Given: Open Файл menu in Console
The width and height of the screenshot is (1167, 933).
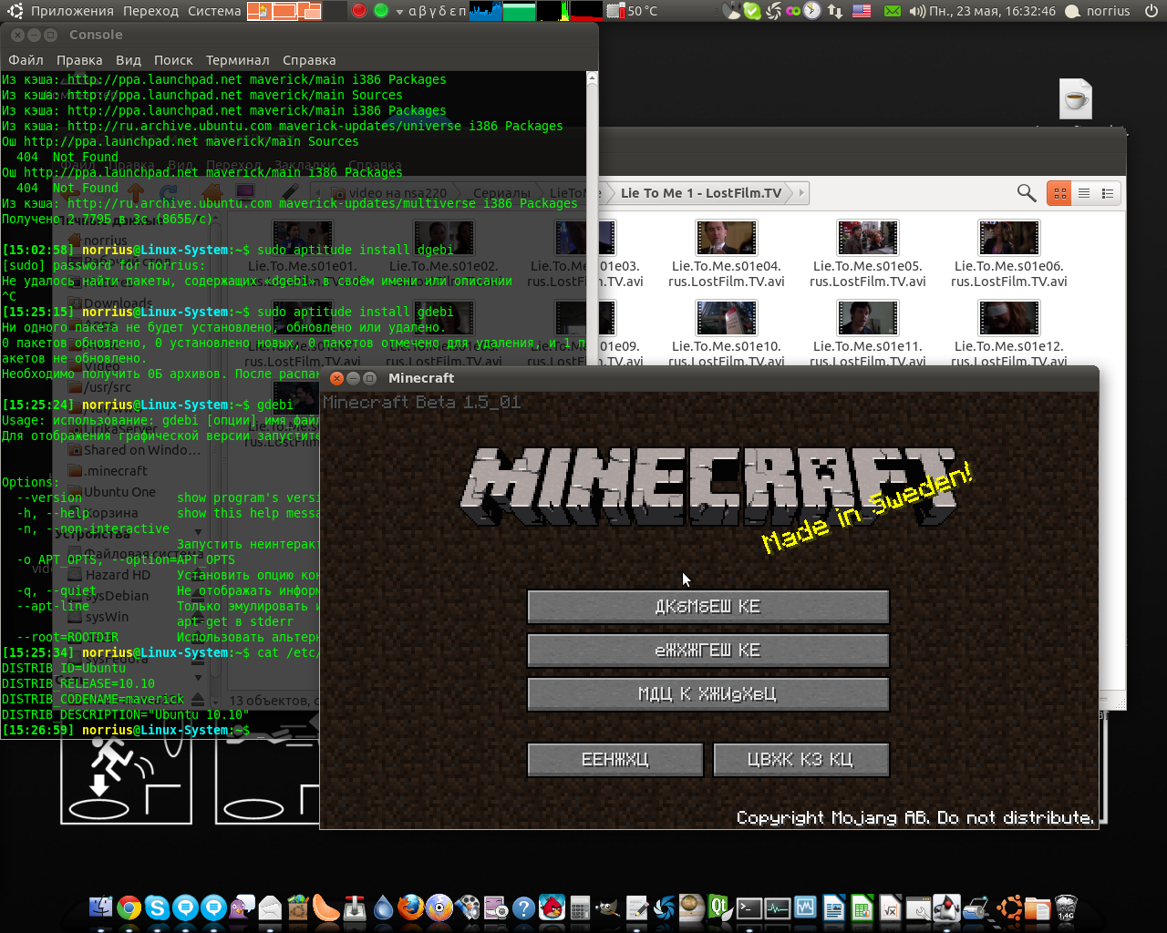Looking at the screenshot, I should point(26,60).
